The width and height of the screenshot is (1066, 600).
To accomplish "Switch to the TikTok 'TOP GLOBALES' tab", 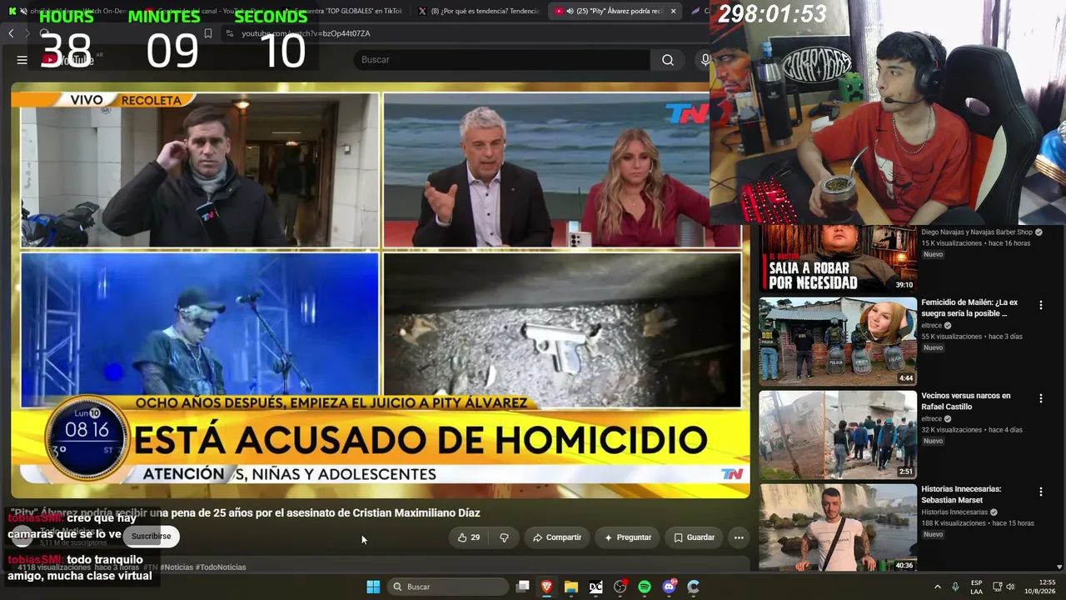I will 343,11.
